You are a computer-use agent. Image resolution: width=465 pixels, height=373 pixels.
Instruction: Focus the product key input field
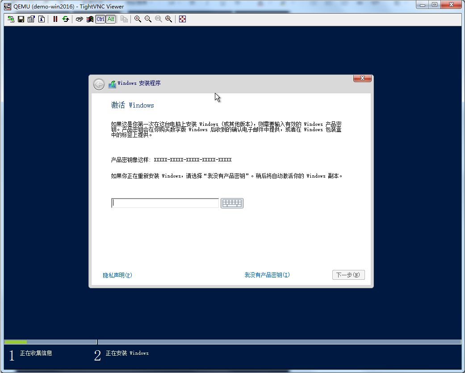[165, 203]
